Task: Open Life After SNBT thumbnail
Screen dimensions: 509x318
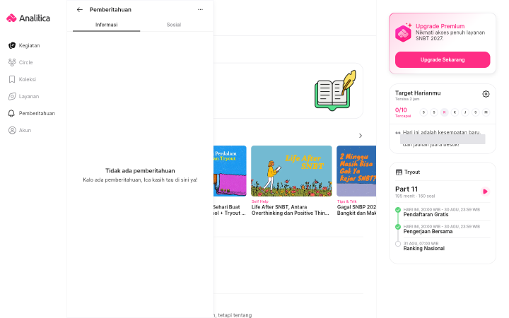Action: click(x=291, y=171)
